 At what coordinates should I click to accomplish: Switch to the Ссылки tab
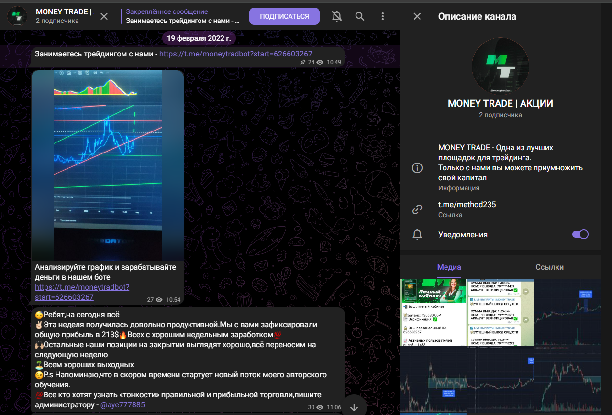tap(549, 267)
